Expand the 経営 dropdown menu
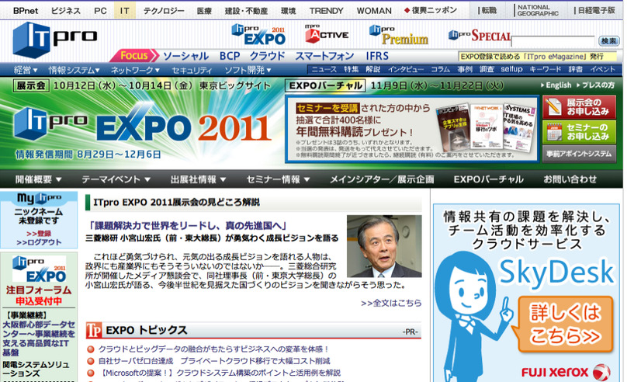Viewport: 641px width, 382px height. tap(26, 70)
